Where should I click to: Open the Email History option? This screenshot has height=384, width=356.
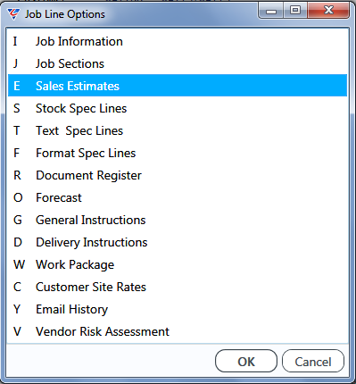178,309
